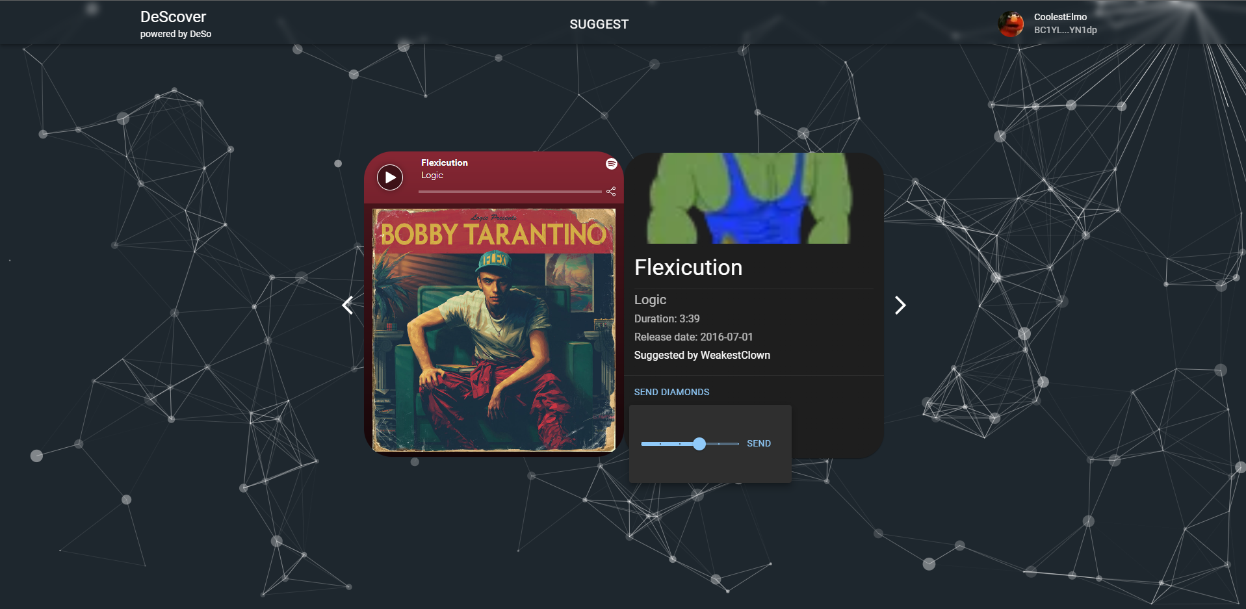The image size is (1246, 609).
Task: Click the Logic artist name in the player
Action: pyautogui.click(x=432, y=175)
